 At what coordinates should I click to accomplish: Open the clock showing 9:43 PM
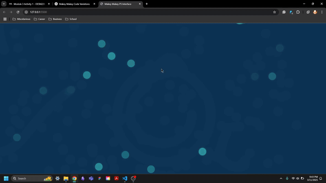[312, 179]
